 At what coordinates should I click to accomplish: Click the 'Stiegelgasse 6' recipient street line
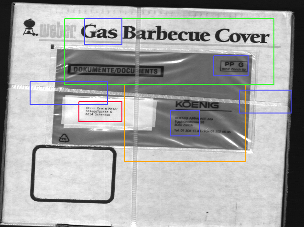click(x=98, y=112)
